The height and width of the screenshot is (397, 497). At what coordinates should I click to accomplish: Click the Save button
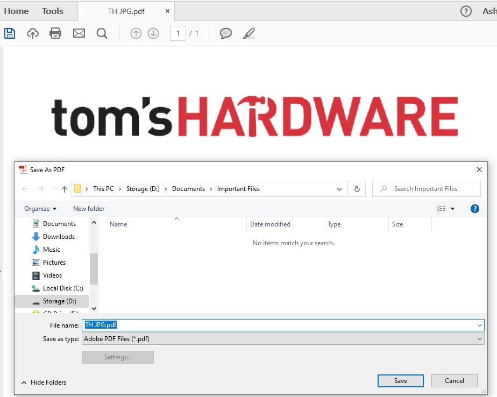[400, 380]
